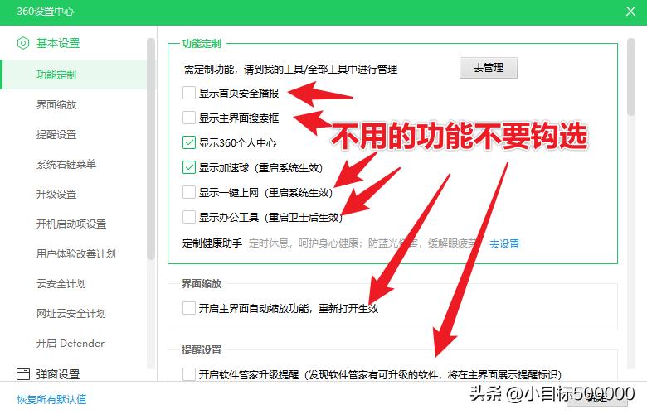Toggle 显示一键上网 checkbox
Viewport: 647px width, 414px height.
[189, 192]
